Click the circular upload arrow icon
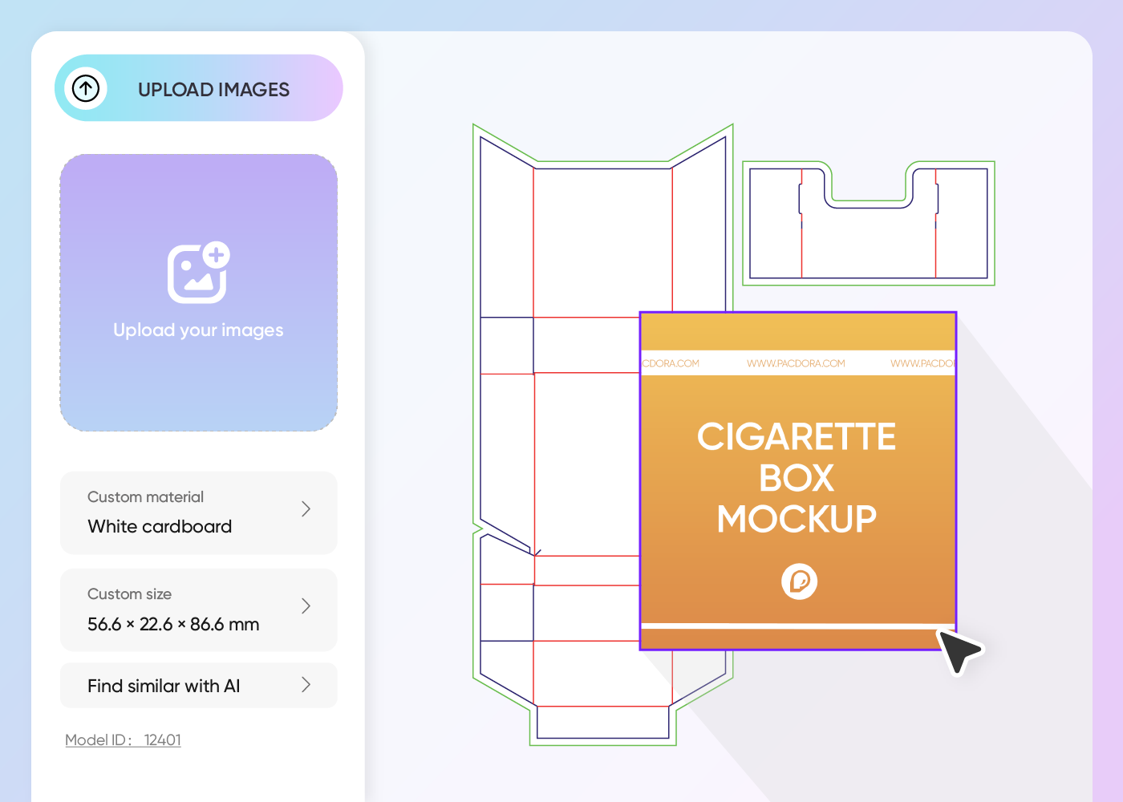Screen dimensions: 1123x802 86,88
